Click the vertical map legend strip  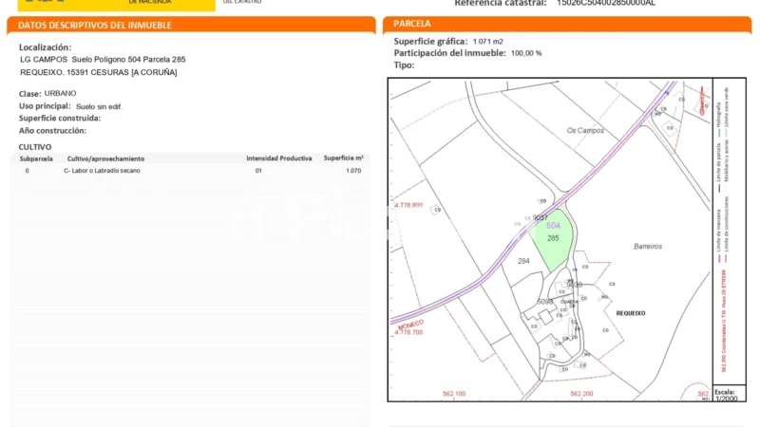coord(729,232)
